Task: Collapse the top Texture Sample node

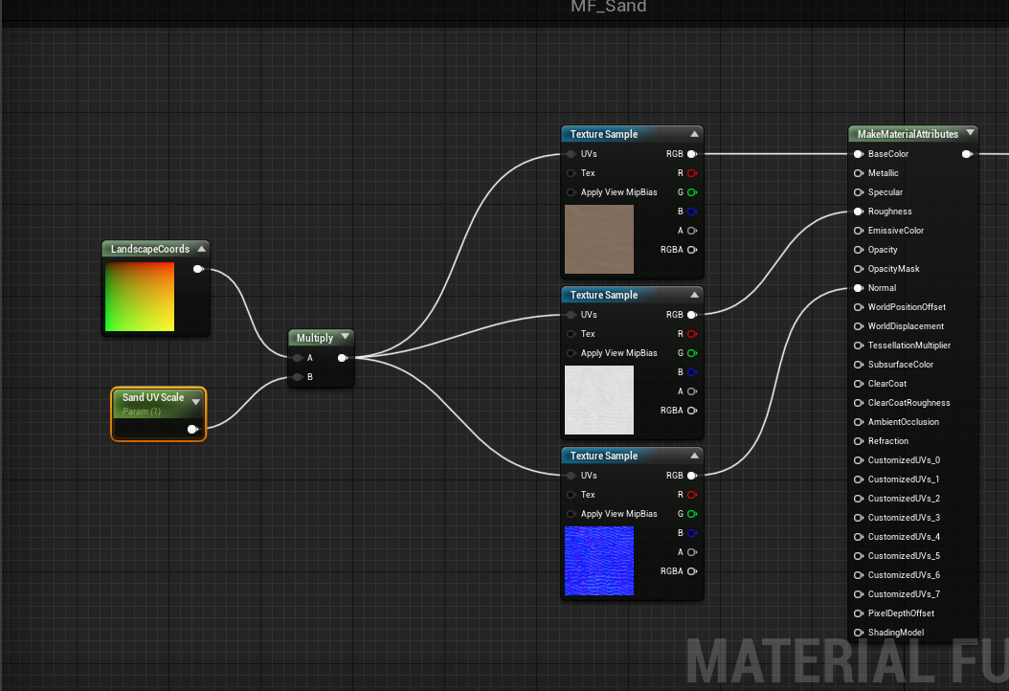Action: (x=696, y=134)
